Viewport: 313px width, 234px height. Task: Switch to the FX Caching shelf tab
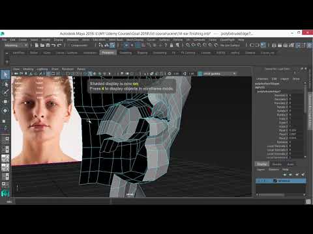[x=188, y=53]
